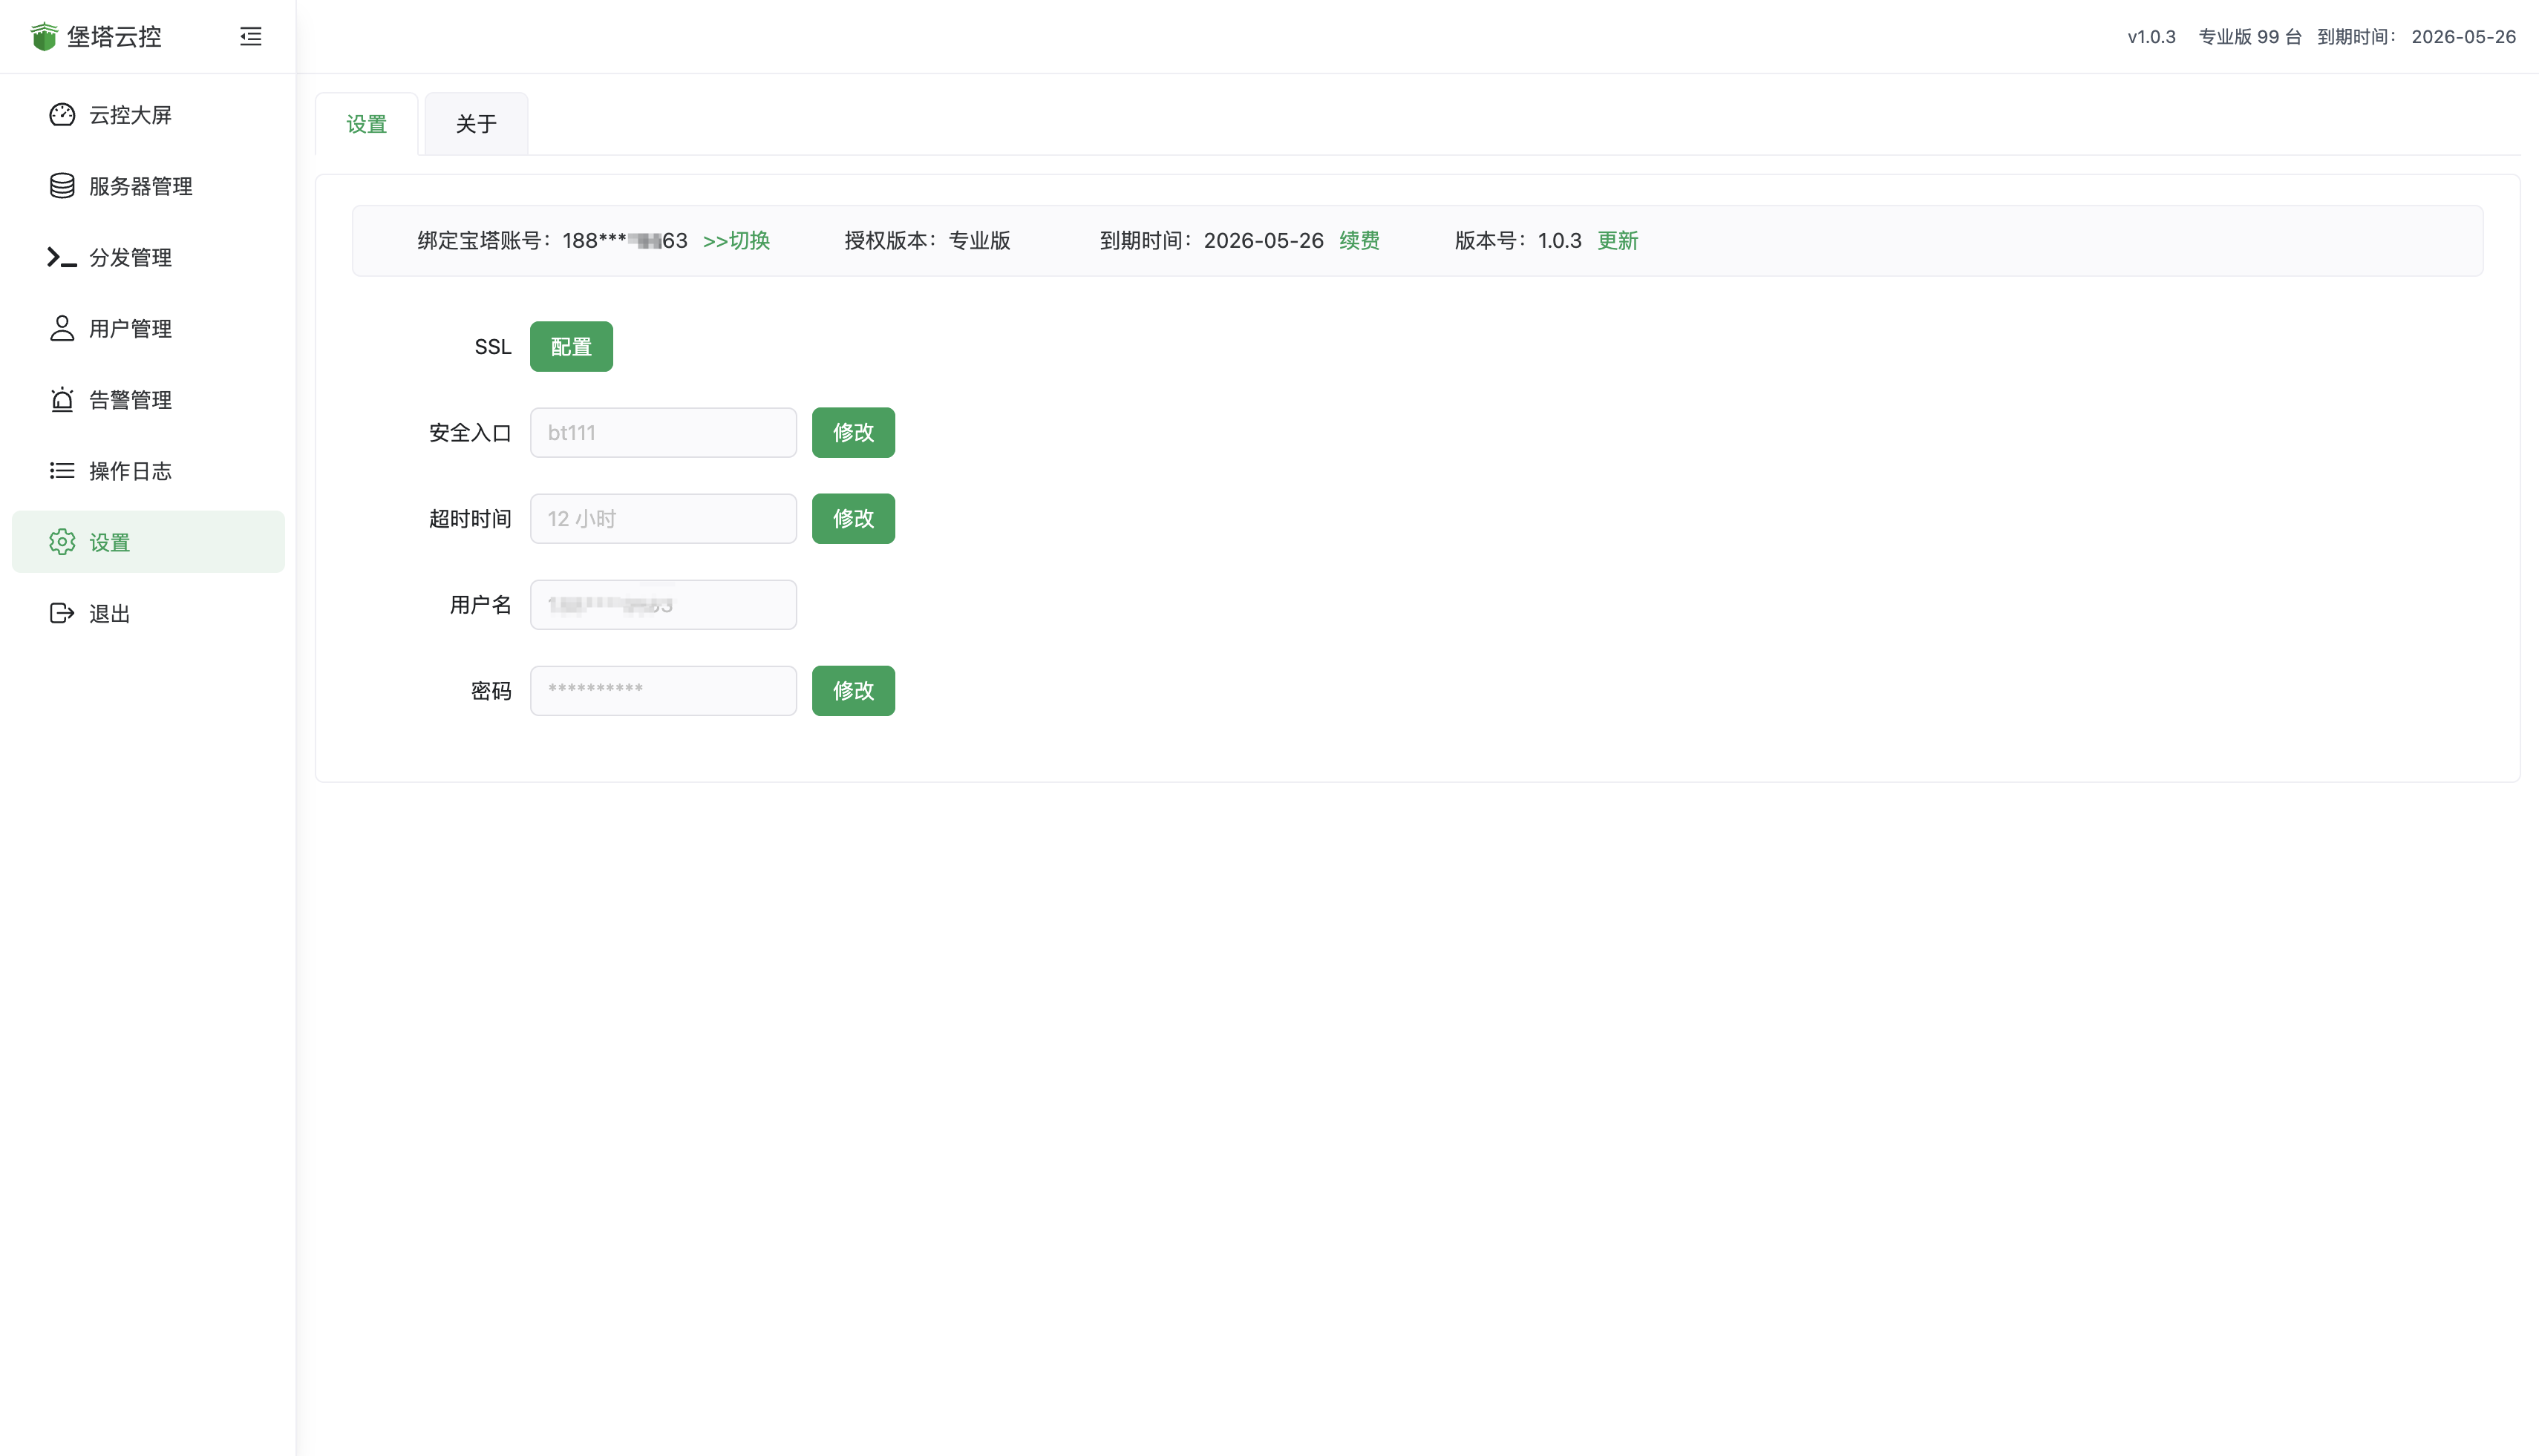Click the 更新 version link
2539x1456 pixels.
click(x=1618, y=241)
